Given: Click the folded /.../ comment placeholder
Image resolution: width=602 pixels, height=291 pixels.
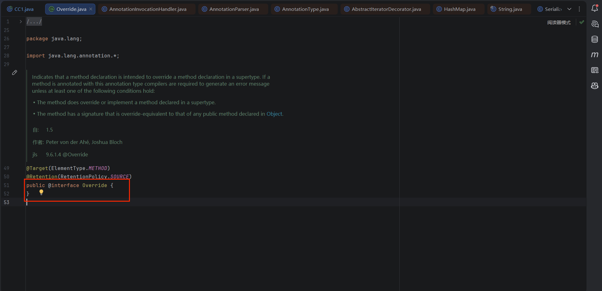Looking at the screenshot, I should click(34, 22).
